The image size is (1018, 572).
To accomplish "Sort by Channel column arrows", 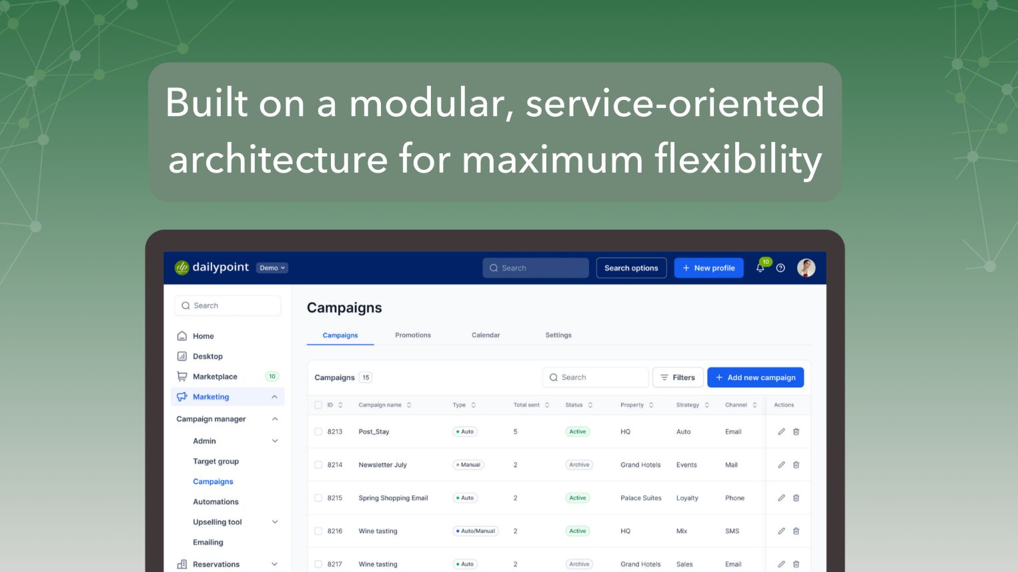I will [754, 405].
